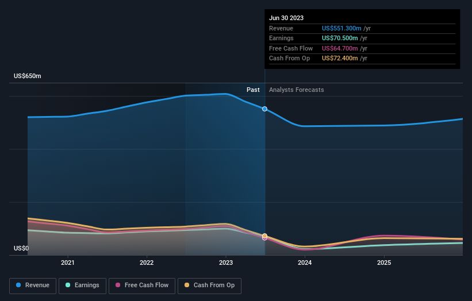Click the US$64.700m free cash flow value

click(x=340, y=48)
